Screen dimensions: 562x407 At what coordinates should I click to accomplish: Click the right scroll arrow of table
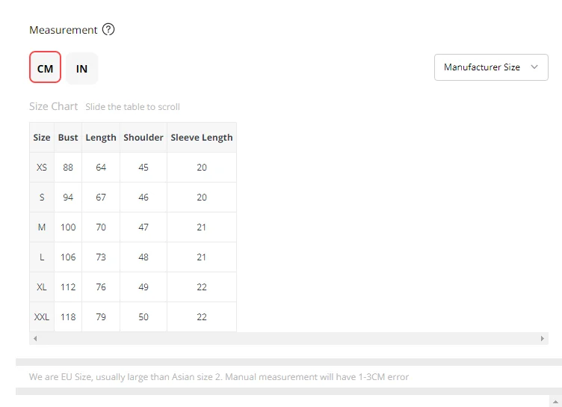coord(543,339)
